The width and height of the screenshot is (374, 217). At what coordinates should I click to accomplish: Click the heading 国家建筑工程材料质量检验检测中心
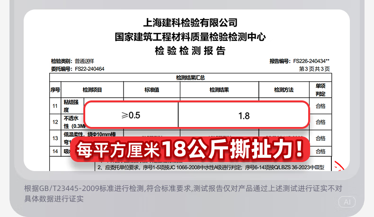[x=190, y=37]
